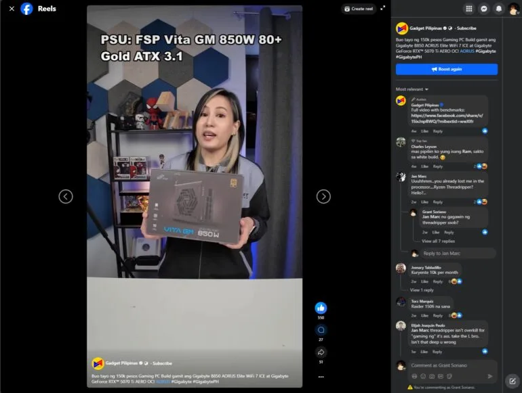Click the Boost again button
522x393 pixels.
click(447, 69)
